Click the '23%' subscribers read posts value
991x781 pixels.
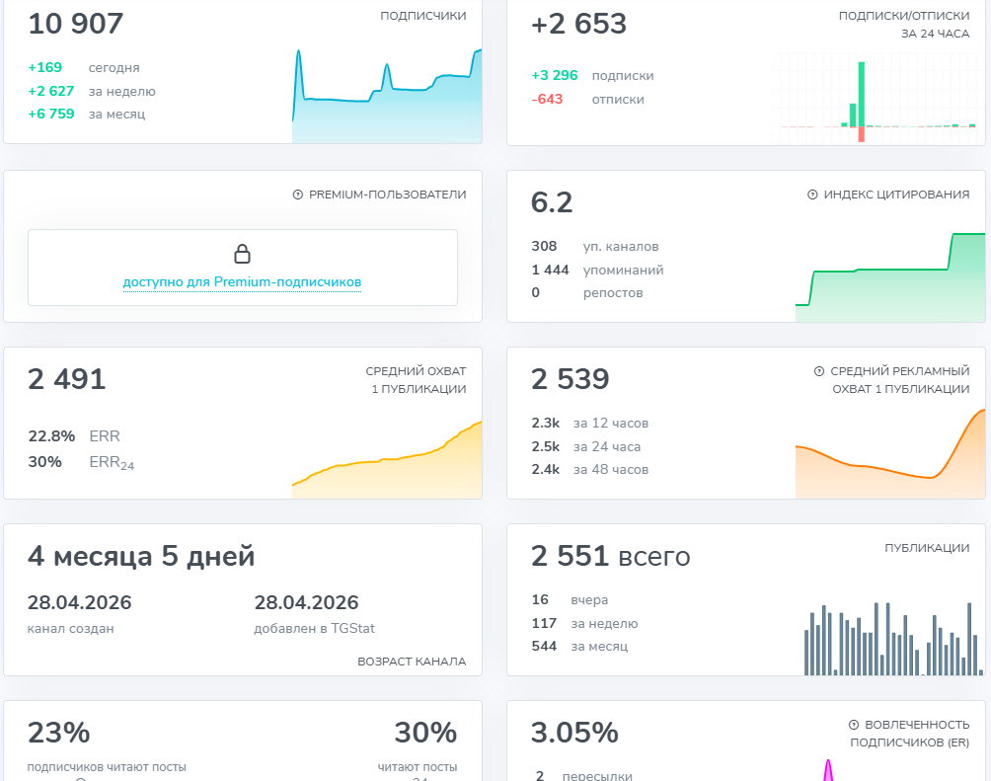59,733
